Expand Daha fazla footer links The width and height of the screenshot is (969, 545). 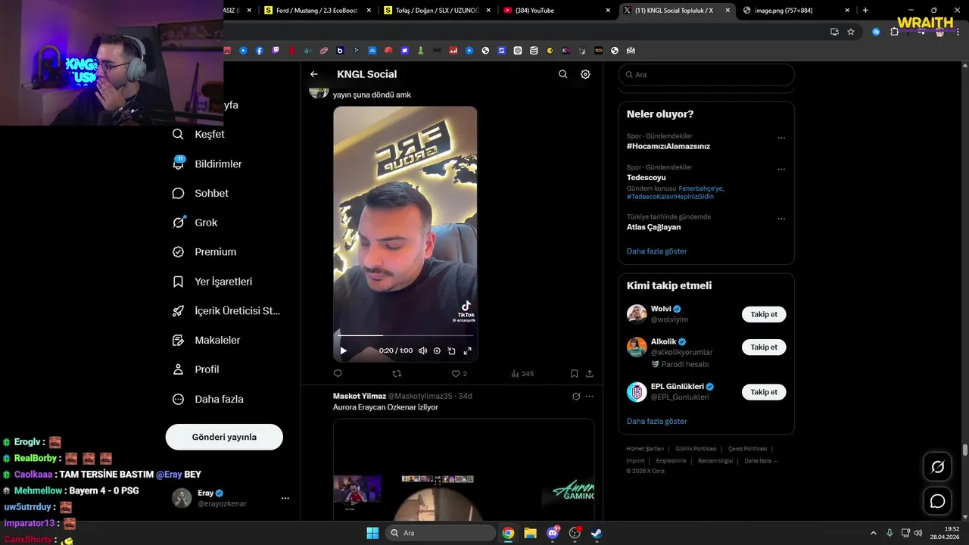point(761,461)
